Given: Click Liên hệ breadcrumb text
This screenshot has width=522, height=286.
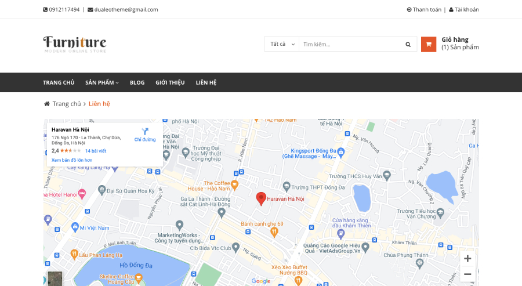Looking at the screenshot, I should 99,104.
